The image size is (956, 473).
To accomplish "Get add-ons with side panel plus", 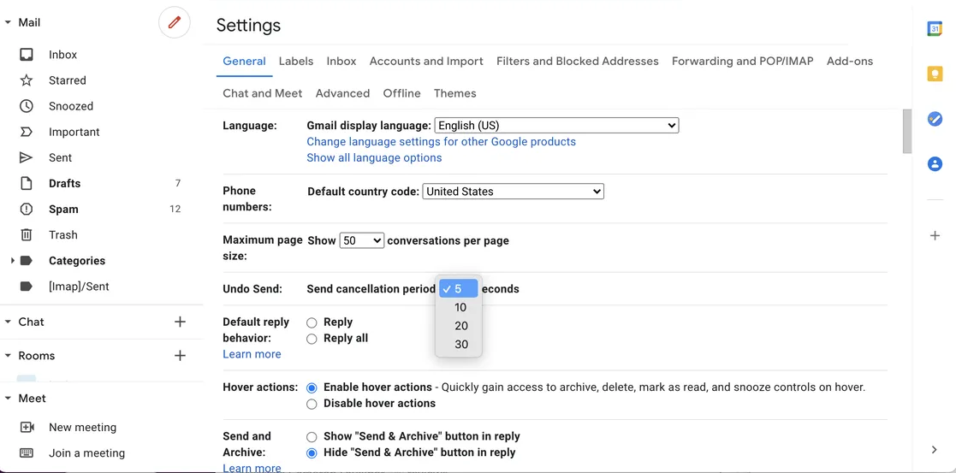I will 935,236.
